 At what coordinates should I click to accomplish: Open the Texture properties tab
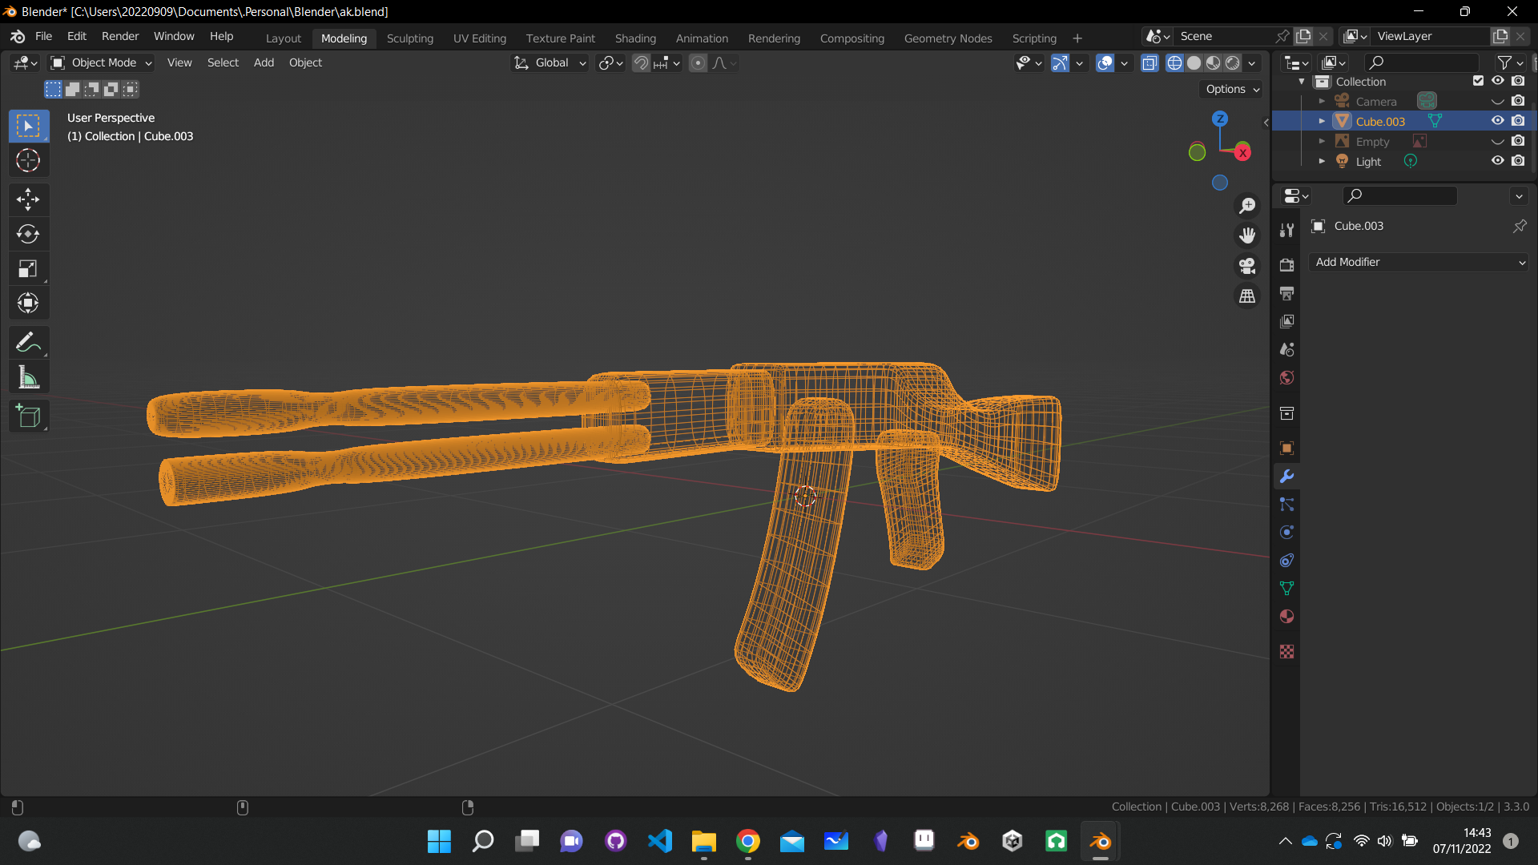[1286, 651]
